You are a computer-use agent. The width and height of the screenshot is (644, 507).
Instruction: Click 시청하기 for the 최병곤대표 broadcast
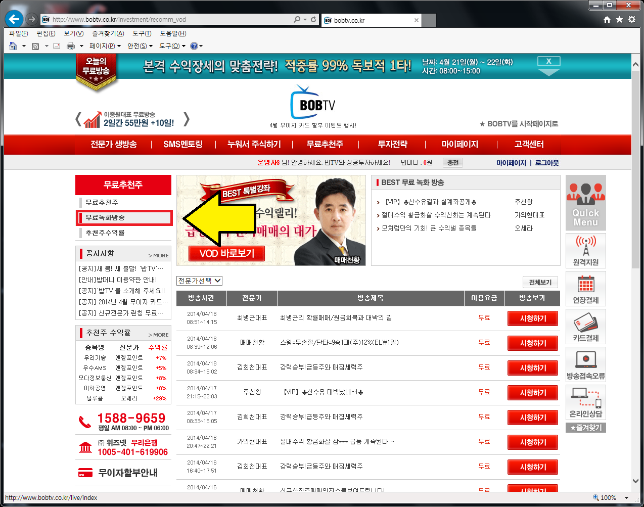click(533, 318)
